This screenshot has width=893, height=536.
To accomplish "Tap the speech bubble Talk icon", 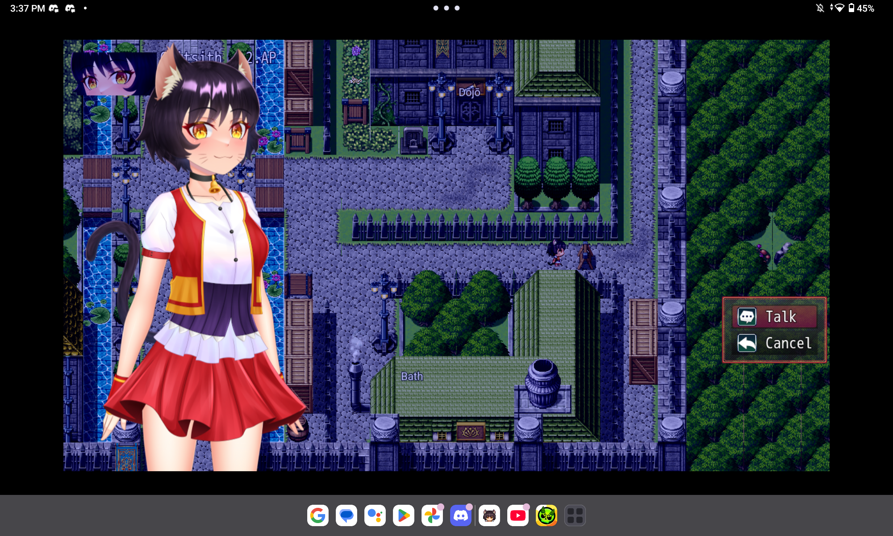I will [x=747, y=317].
